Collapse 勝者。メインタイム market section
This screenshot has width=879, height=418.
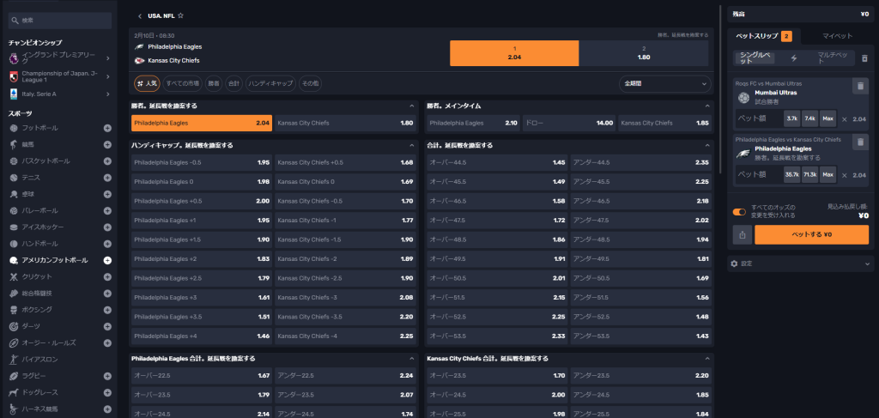(707, 106)
